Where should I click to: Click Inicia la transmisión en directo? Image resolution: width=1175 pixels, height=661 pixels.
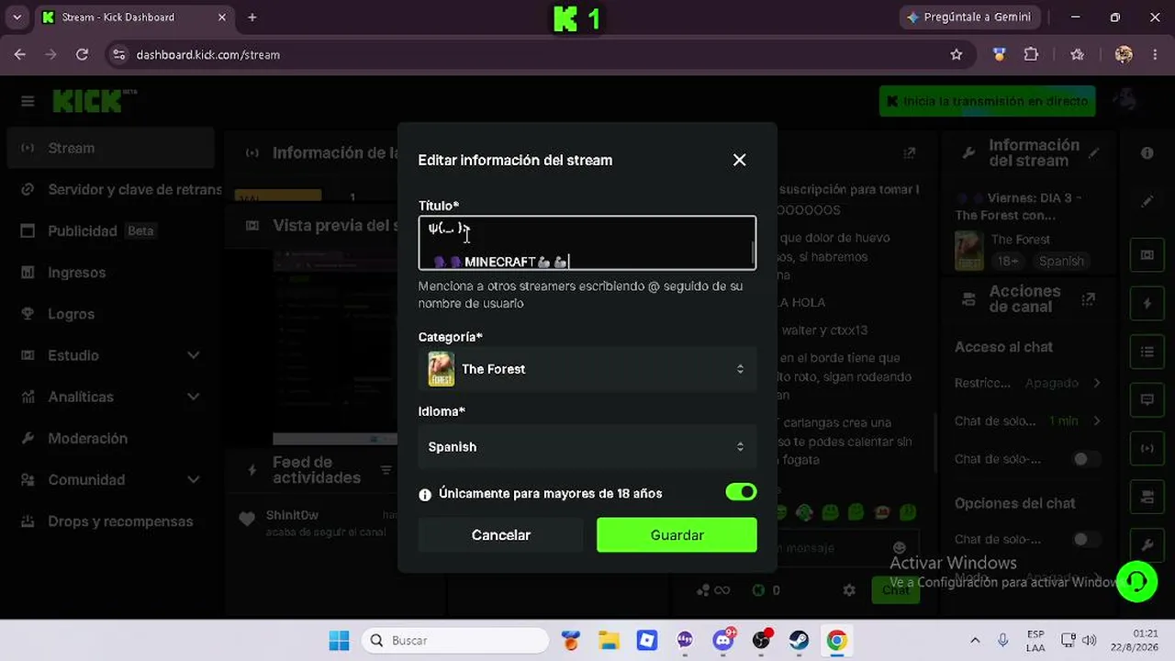[x=988, y=101]
